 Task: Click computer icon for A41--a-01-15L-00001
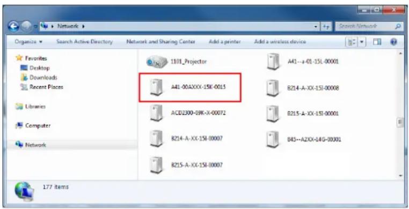pos(273,62)
